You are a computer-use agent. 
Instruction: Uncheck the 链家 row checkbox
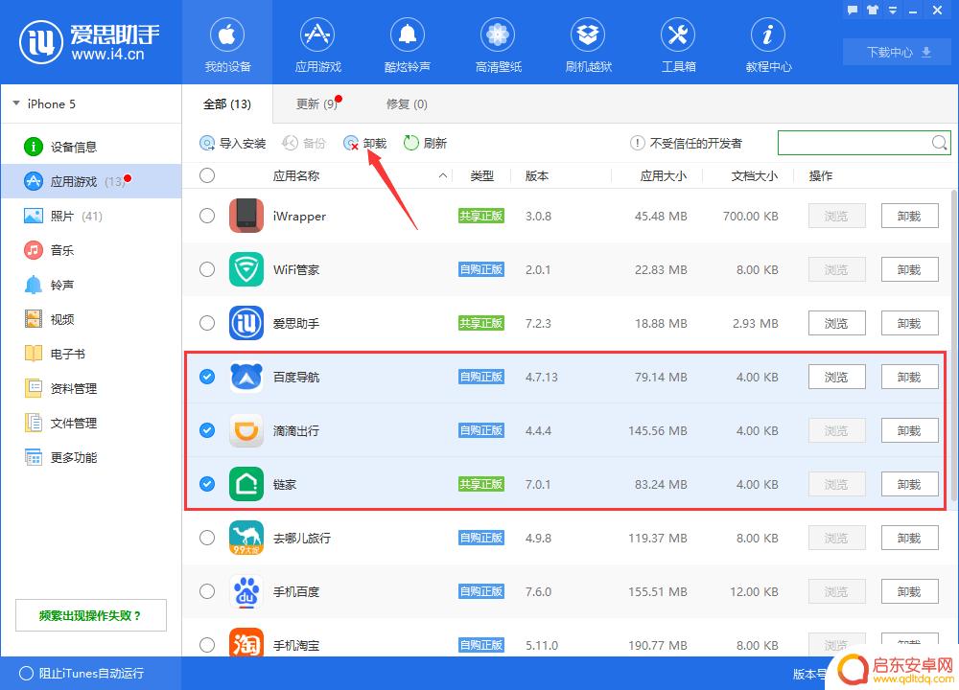click(x=207, y=484)
